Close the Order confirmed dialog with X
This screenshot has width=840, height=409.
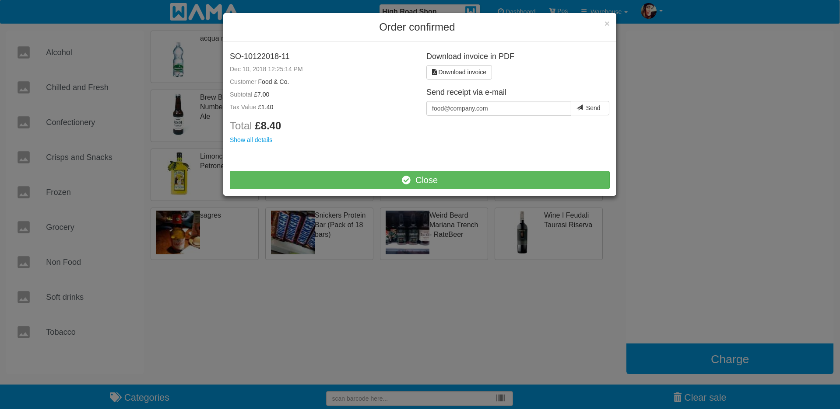click(x=607, y=24)
